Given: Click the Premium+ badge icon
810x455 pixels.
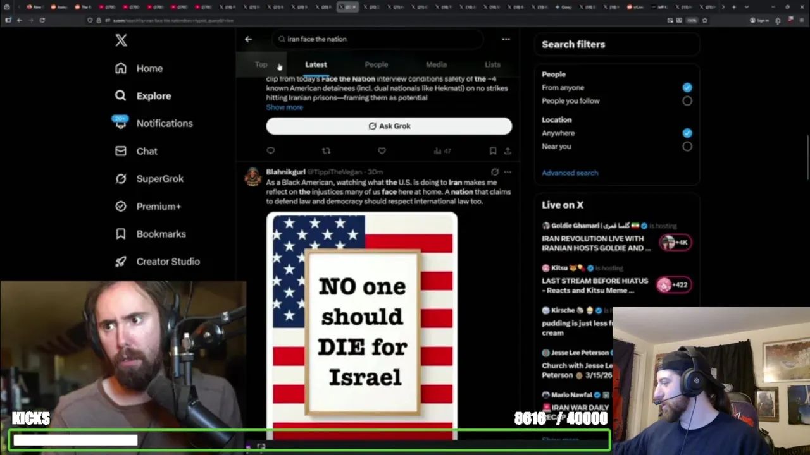Looking at the screenshot, I should pyautogui.click(x=121, y=206).
